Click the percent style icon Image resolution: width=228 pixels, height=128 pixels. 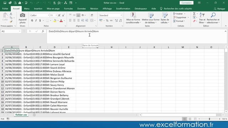[107, 21]
